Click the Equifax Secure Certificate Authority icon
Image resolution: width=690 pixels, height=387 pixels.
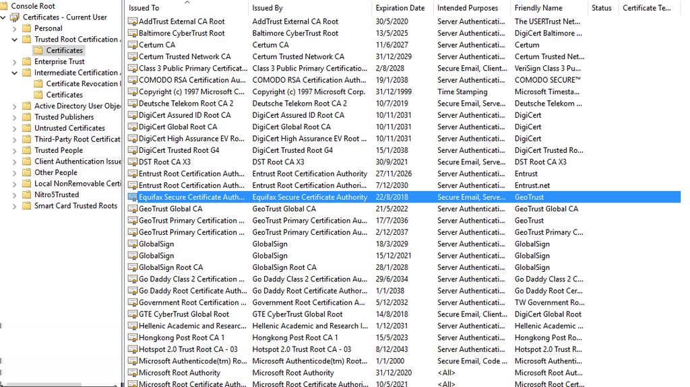pos(133,197)
